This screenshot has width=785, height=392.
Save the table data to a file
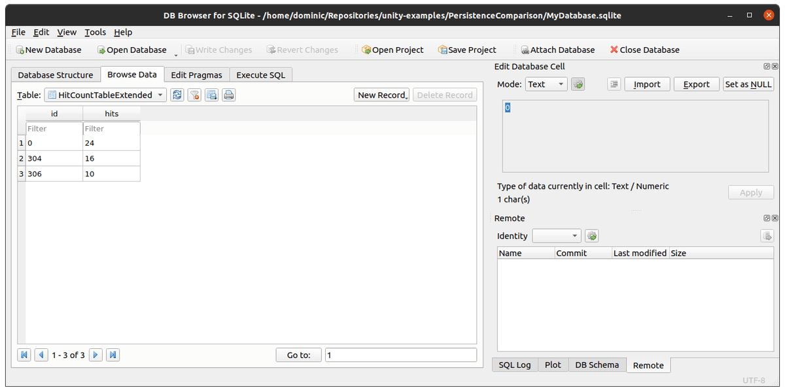211,95
